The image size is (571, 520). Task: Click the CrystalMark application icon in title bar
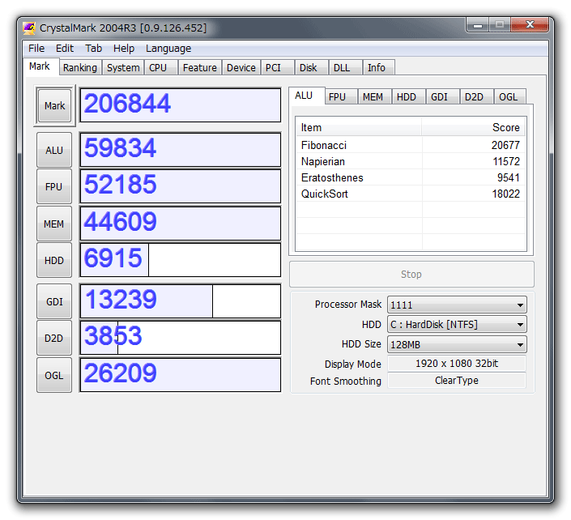[29, 28]
